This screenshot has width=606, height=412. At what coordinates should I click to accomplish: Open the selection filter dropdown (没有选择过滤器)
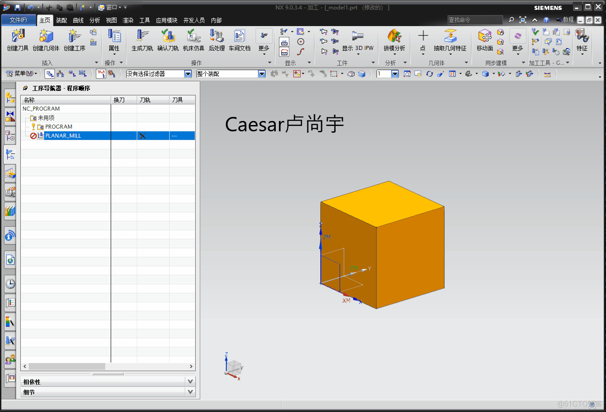pos(159,74)
